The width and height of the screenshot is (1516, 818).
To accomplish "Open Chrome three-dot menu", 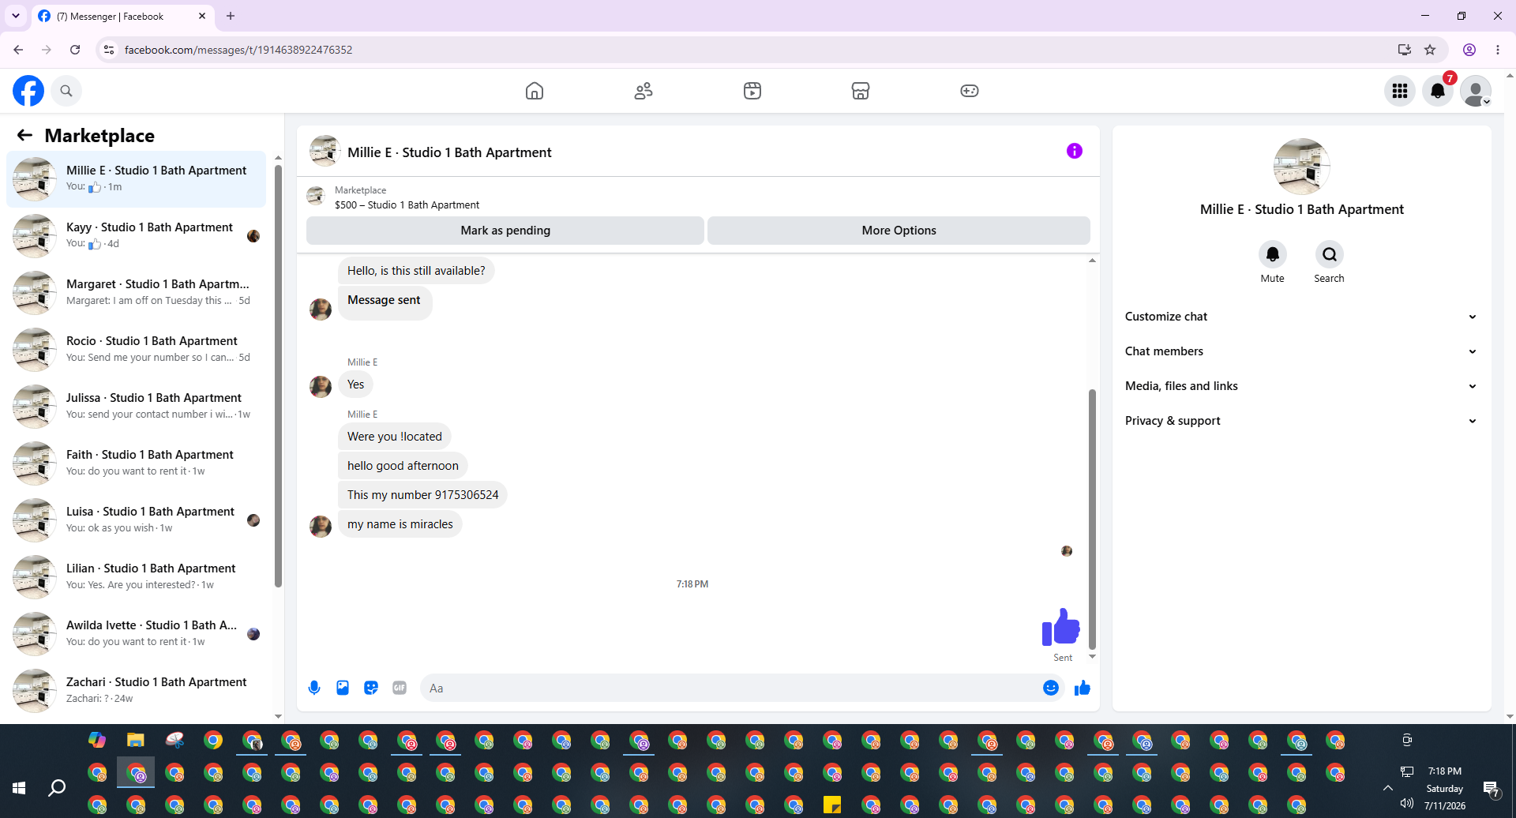I will (x=1498, y=50).
